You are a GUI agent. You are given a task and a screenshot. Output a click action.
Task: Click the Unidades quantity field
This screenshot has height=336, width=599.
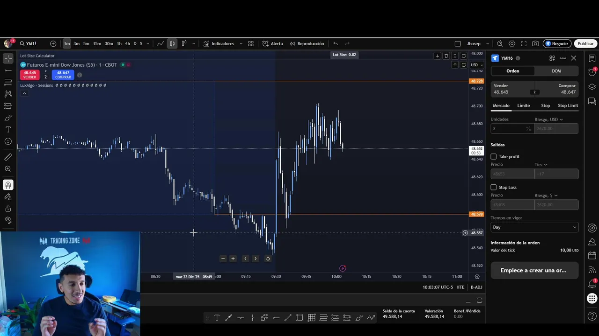click(512, 128)
